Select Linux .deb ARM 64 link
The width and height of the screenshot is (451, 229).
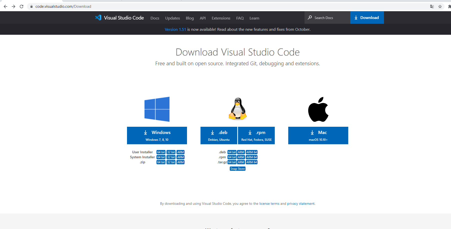251,152
